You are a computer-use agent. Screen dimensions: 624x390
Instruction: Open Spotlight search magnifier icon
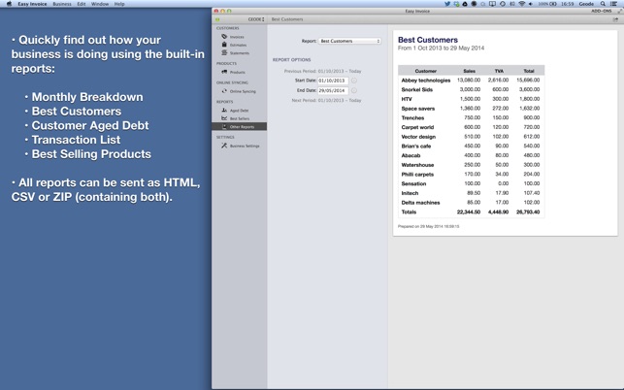(x=603, y=4)
